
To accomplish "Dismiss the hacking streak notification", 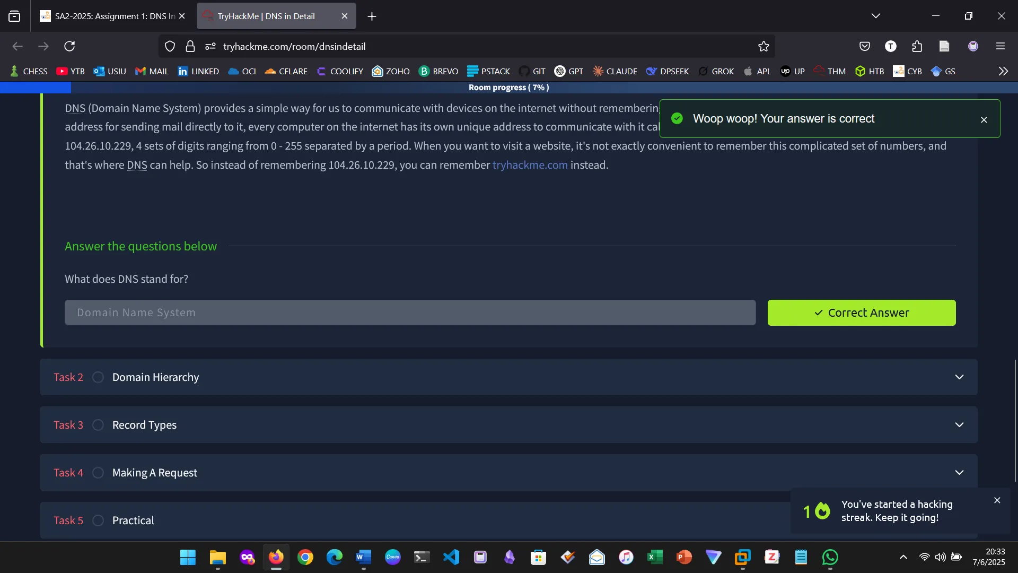I will 997,500.
